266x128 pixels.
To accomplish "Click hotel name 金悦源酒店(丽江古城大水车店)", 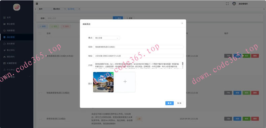I will point(60,56).
